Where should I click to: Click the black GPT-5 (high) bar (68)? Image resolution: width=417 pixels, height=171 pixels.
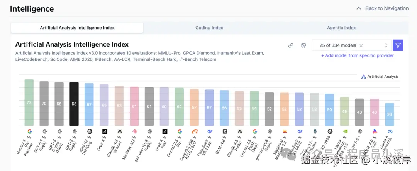coord(74,104)
